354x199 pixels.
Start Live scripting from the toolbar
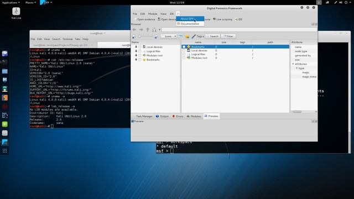click(x=222, y=19)
